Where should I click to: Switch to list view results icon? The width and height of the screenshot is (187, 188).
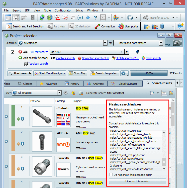[164, 93]
